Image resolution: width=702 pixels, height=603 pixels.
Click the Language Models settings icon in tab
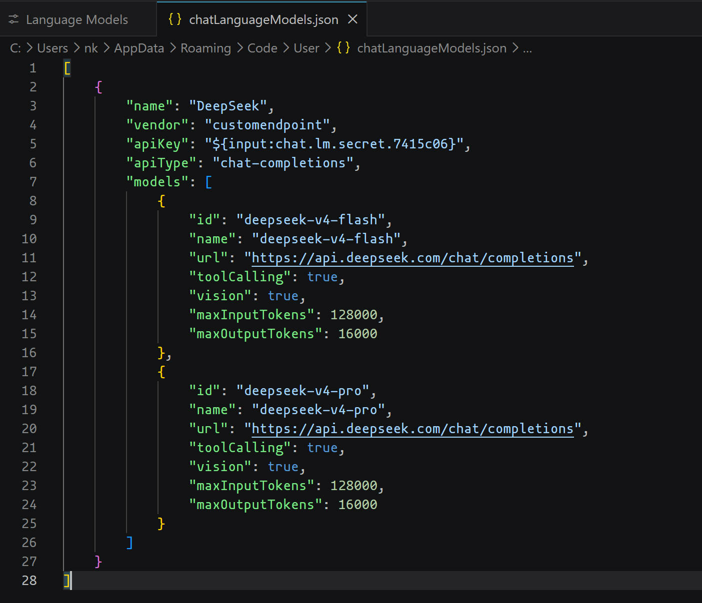(x=13, y=19)
